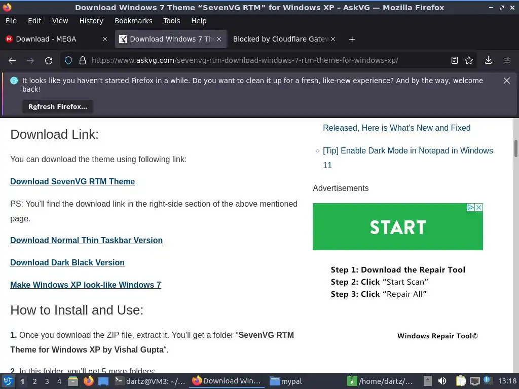Go back to the previous page
Image resolution: width=519 pixels, height=389 pixels.
(x=12, y=61)
